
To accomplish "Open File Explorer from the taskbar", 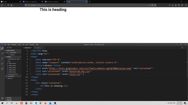I will pyautogui.click(x=16, y=103).
